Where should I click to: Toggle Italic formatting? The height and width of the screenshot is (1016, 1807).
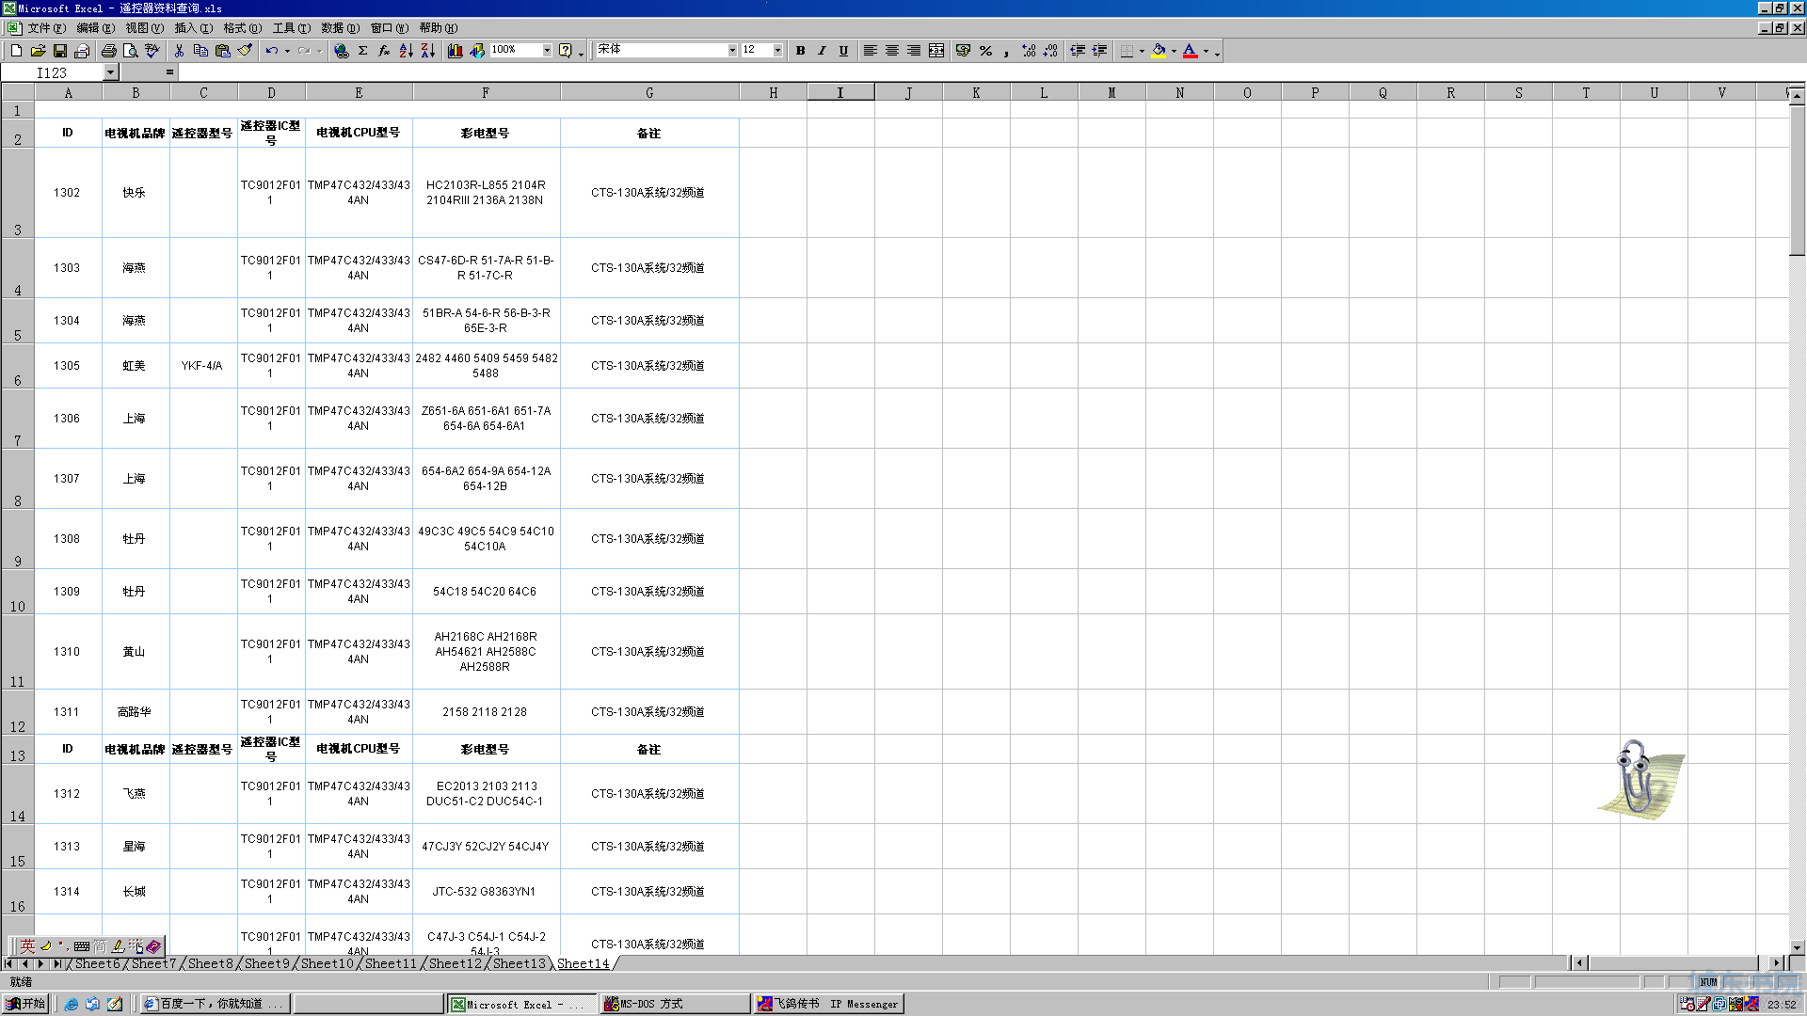pos(822,51)
